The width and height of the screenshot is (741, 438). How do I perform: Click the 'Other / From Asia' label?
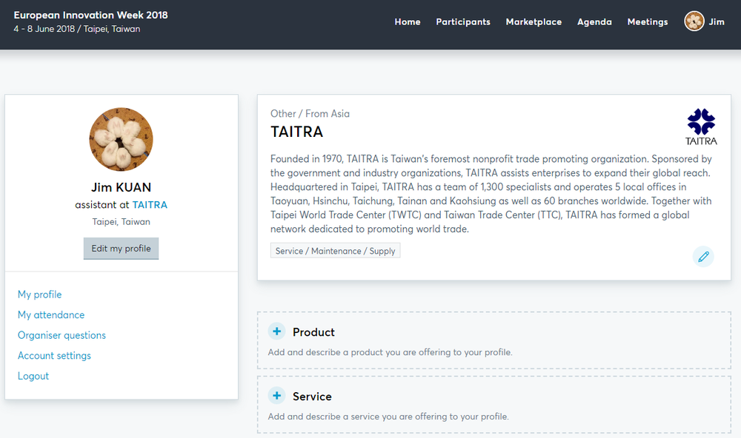coord(310,114)
